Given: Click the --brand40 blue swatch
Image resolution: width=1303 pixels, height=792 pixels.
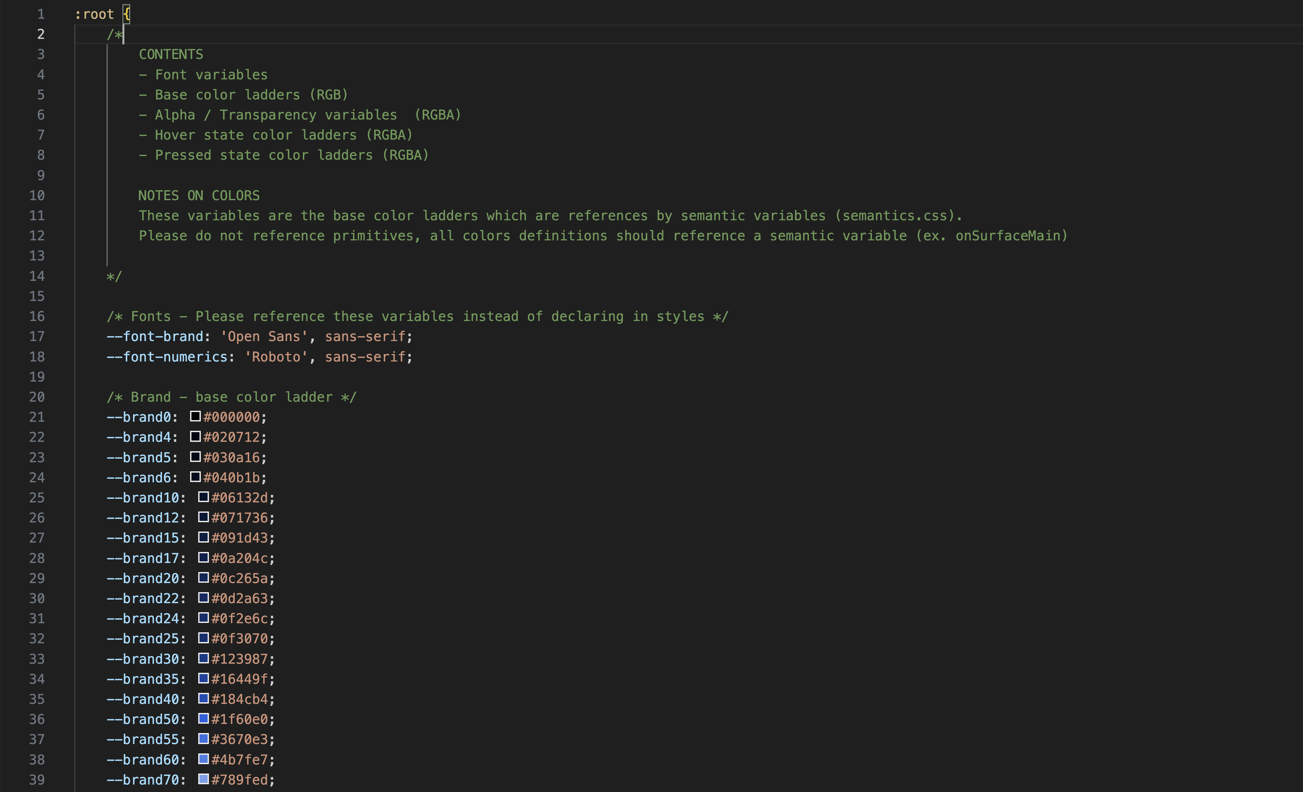Looking at the screenshot, I should [x=203, y=698].
